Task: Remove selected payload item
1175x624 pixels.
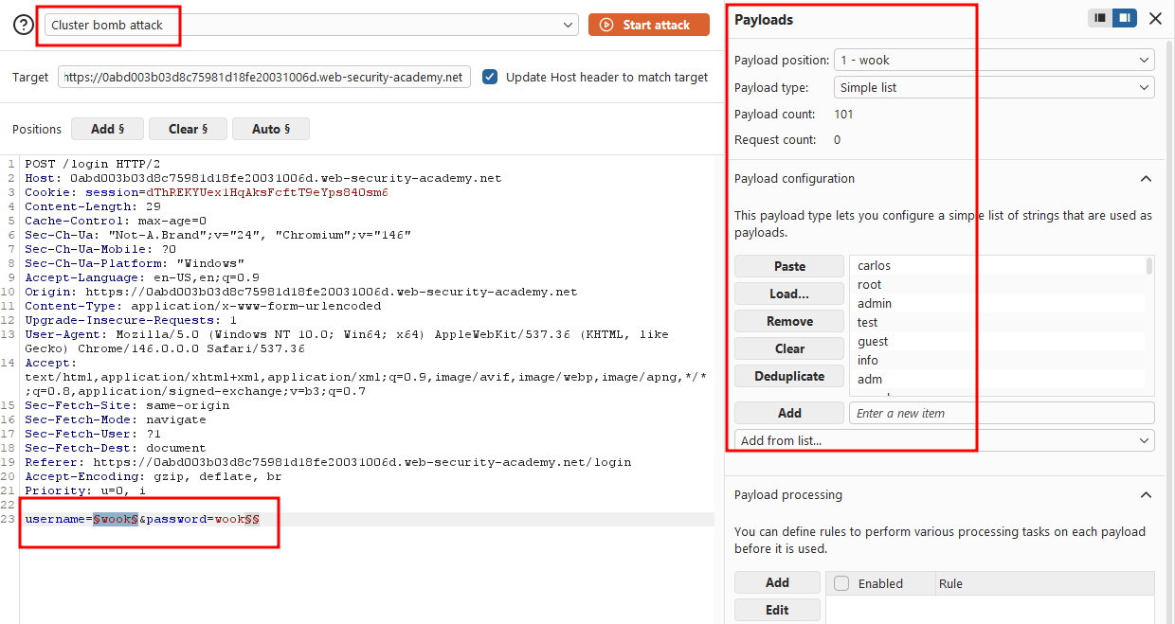Action: (x=789, y=321)
